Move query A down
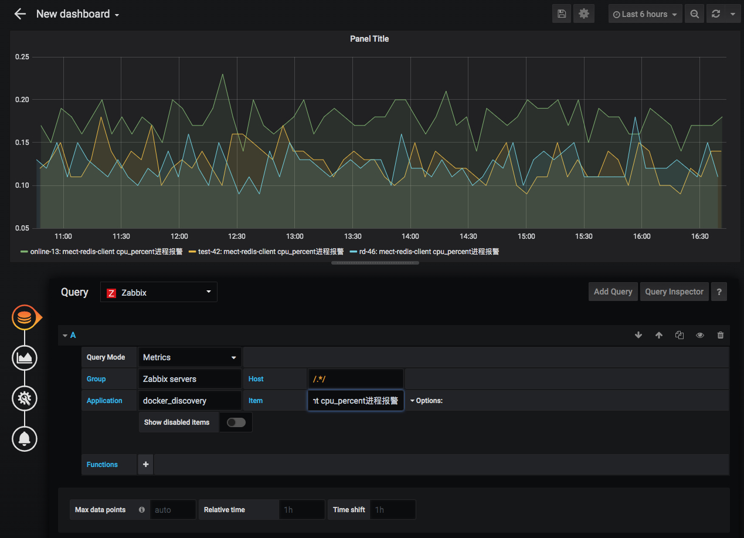Viewport: 744px width, 538px height. 638,335
